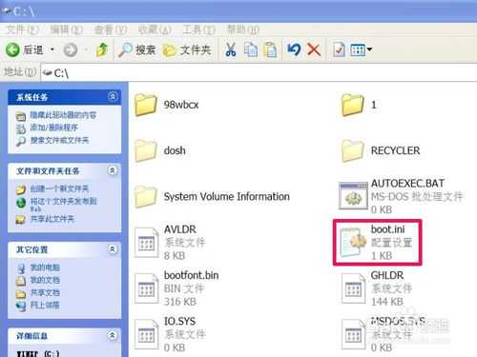Open the File menu
This screenshot has height=357, width=477.
click(x=22, y=30)
